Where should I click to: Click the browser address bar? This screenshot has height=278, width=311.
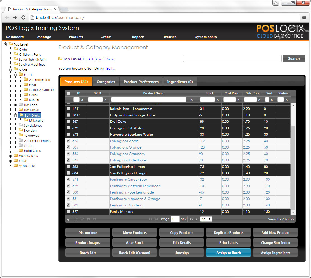coord(164,17)
